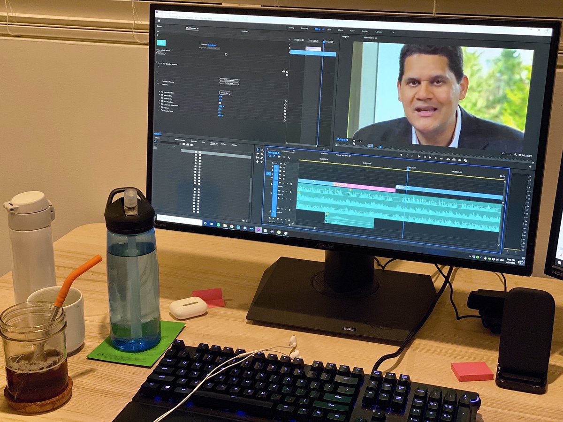563x422 pixels.
Task: Switch to the Color workspace
Action: tap(328, 30)
